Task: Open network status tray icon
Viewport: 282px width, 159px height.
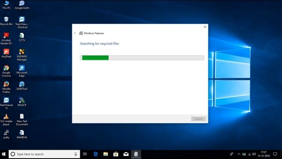Action: tap(249, 154)
